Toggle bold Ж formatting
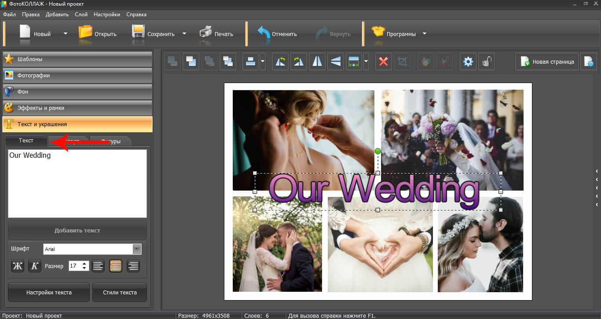The image size is (601, 319). (18, 266)
